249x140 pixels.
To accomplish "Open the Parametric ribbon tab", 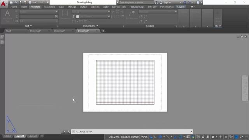I will (x=49, y=7).
